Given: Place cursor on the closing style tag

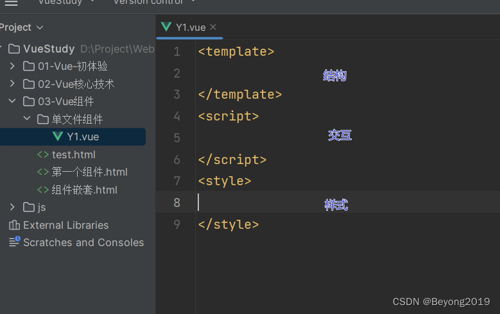Looking at the screenshot, I should coord(228,224).
